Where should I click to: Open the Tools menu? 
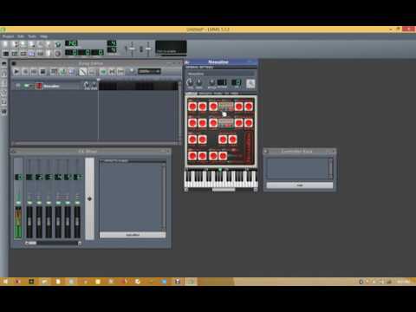pos(32,36)
